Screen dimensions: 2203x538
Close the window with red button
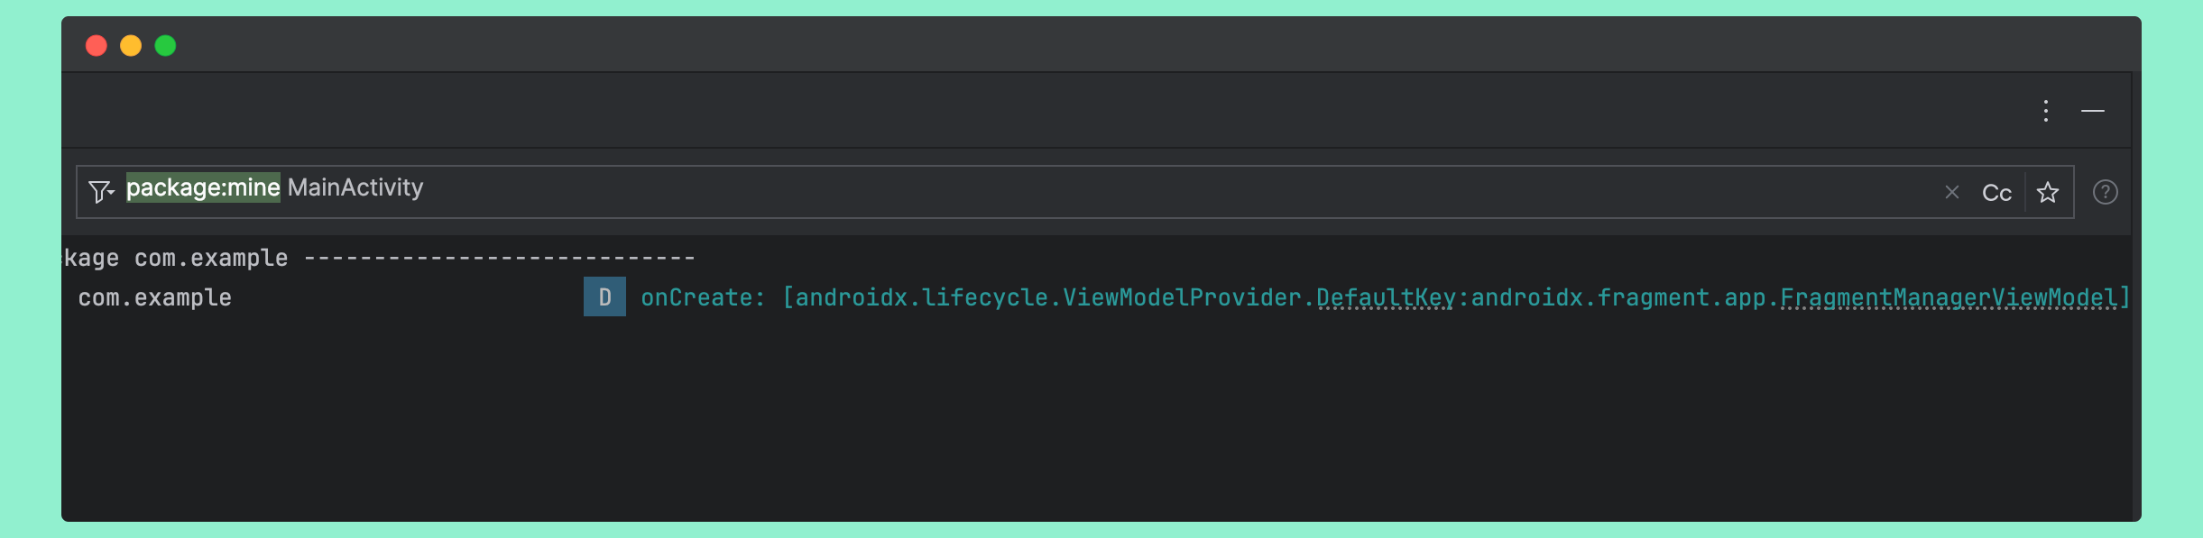97,45
